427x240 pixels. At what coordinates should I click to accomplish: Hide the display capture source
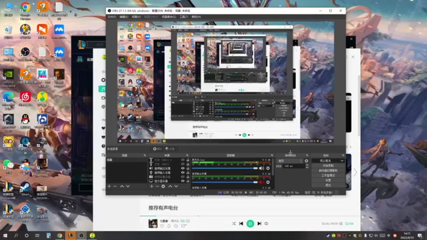click(183, 181)
